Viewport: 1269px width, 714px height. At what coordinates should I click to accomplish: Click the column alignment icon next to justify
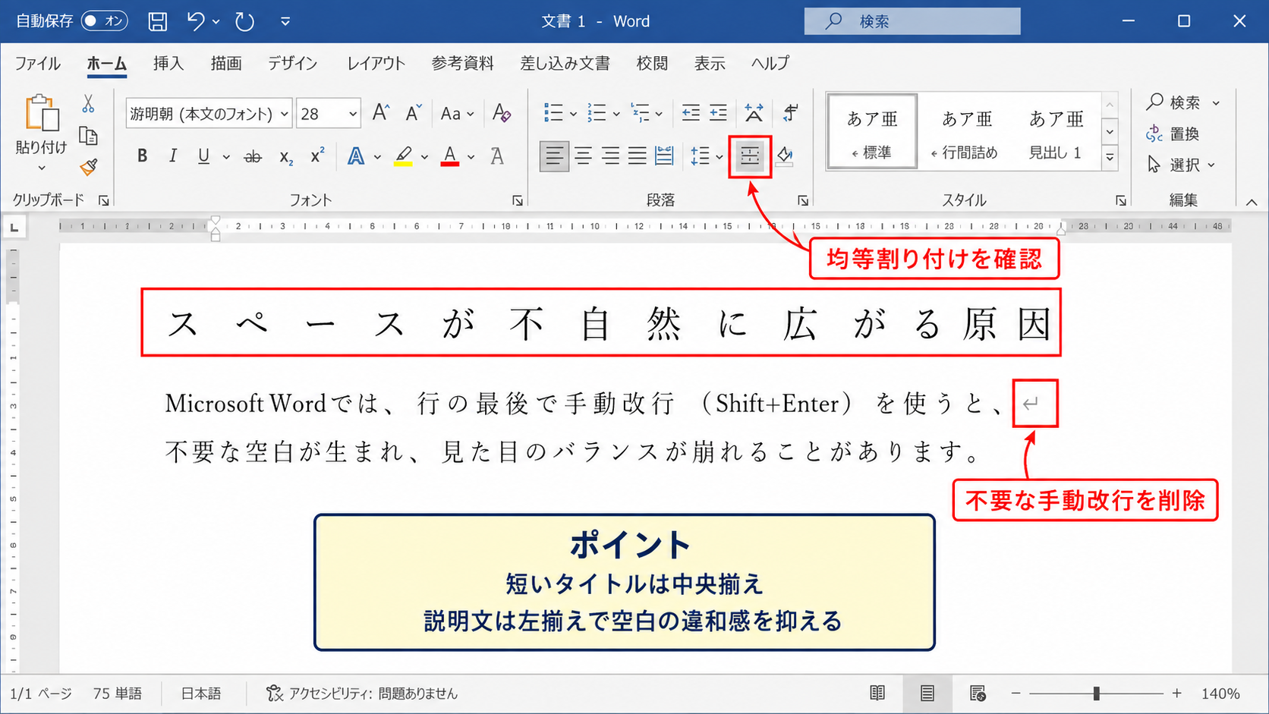coord(664,156)
